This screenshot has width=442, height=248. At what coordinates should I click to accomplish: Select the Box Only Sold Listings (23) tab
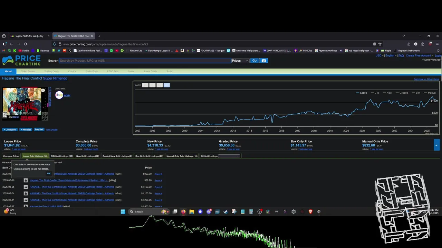point(149,156)
